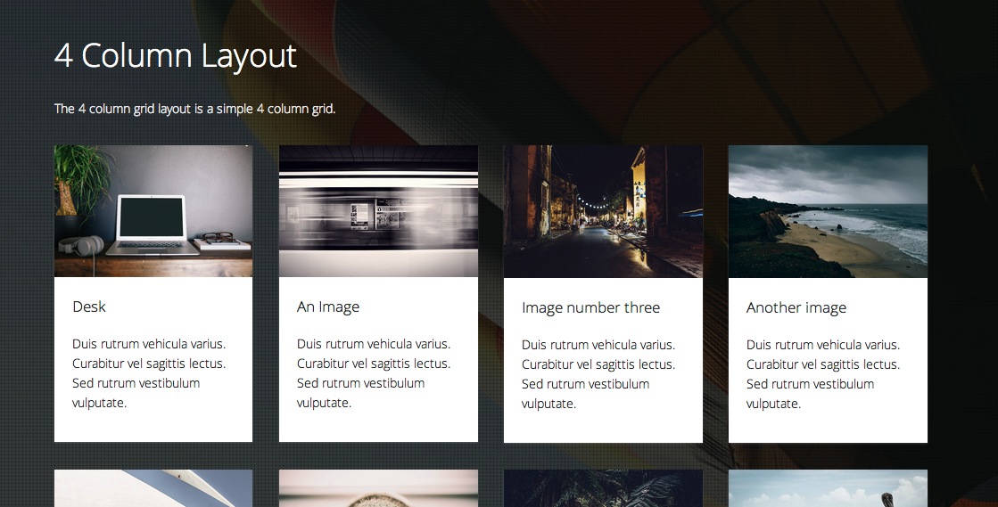Image resolution: width=998 pixels, height=507 pixels.
Task: Open the bowl thumbnail below An Image
Action: click(379, 488)
